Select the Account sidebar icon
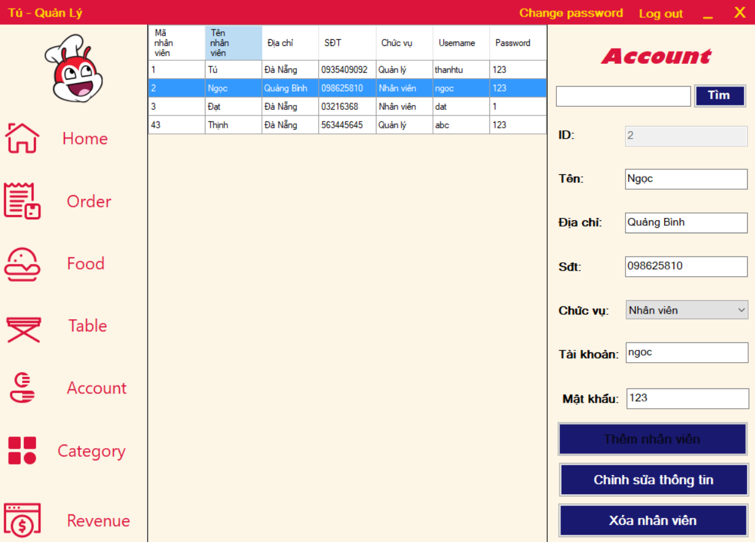The width and height of the screenshot is (755, 542). click(x=24, y=388)
